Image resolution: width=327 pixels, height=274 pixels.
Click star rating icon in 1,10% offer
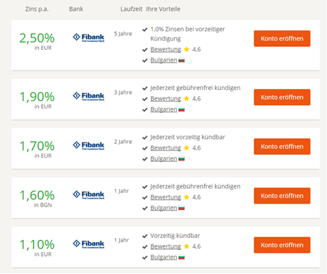click(187, 246)
